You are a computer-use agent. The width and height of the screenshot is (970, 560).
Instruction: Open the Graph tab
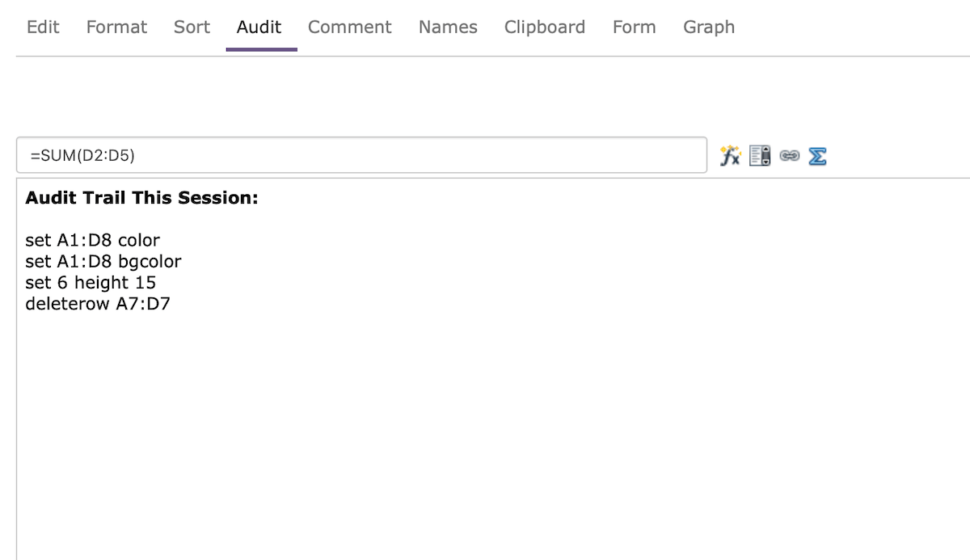point(708,27)
